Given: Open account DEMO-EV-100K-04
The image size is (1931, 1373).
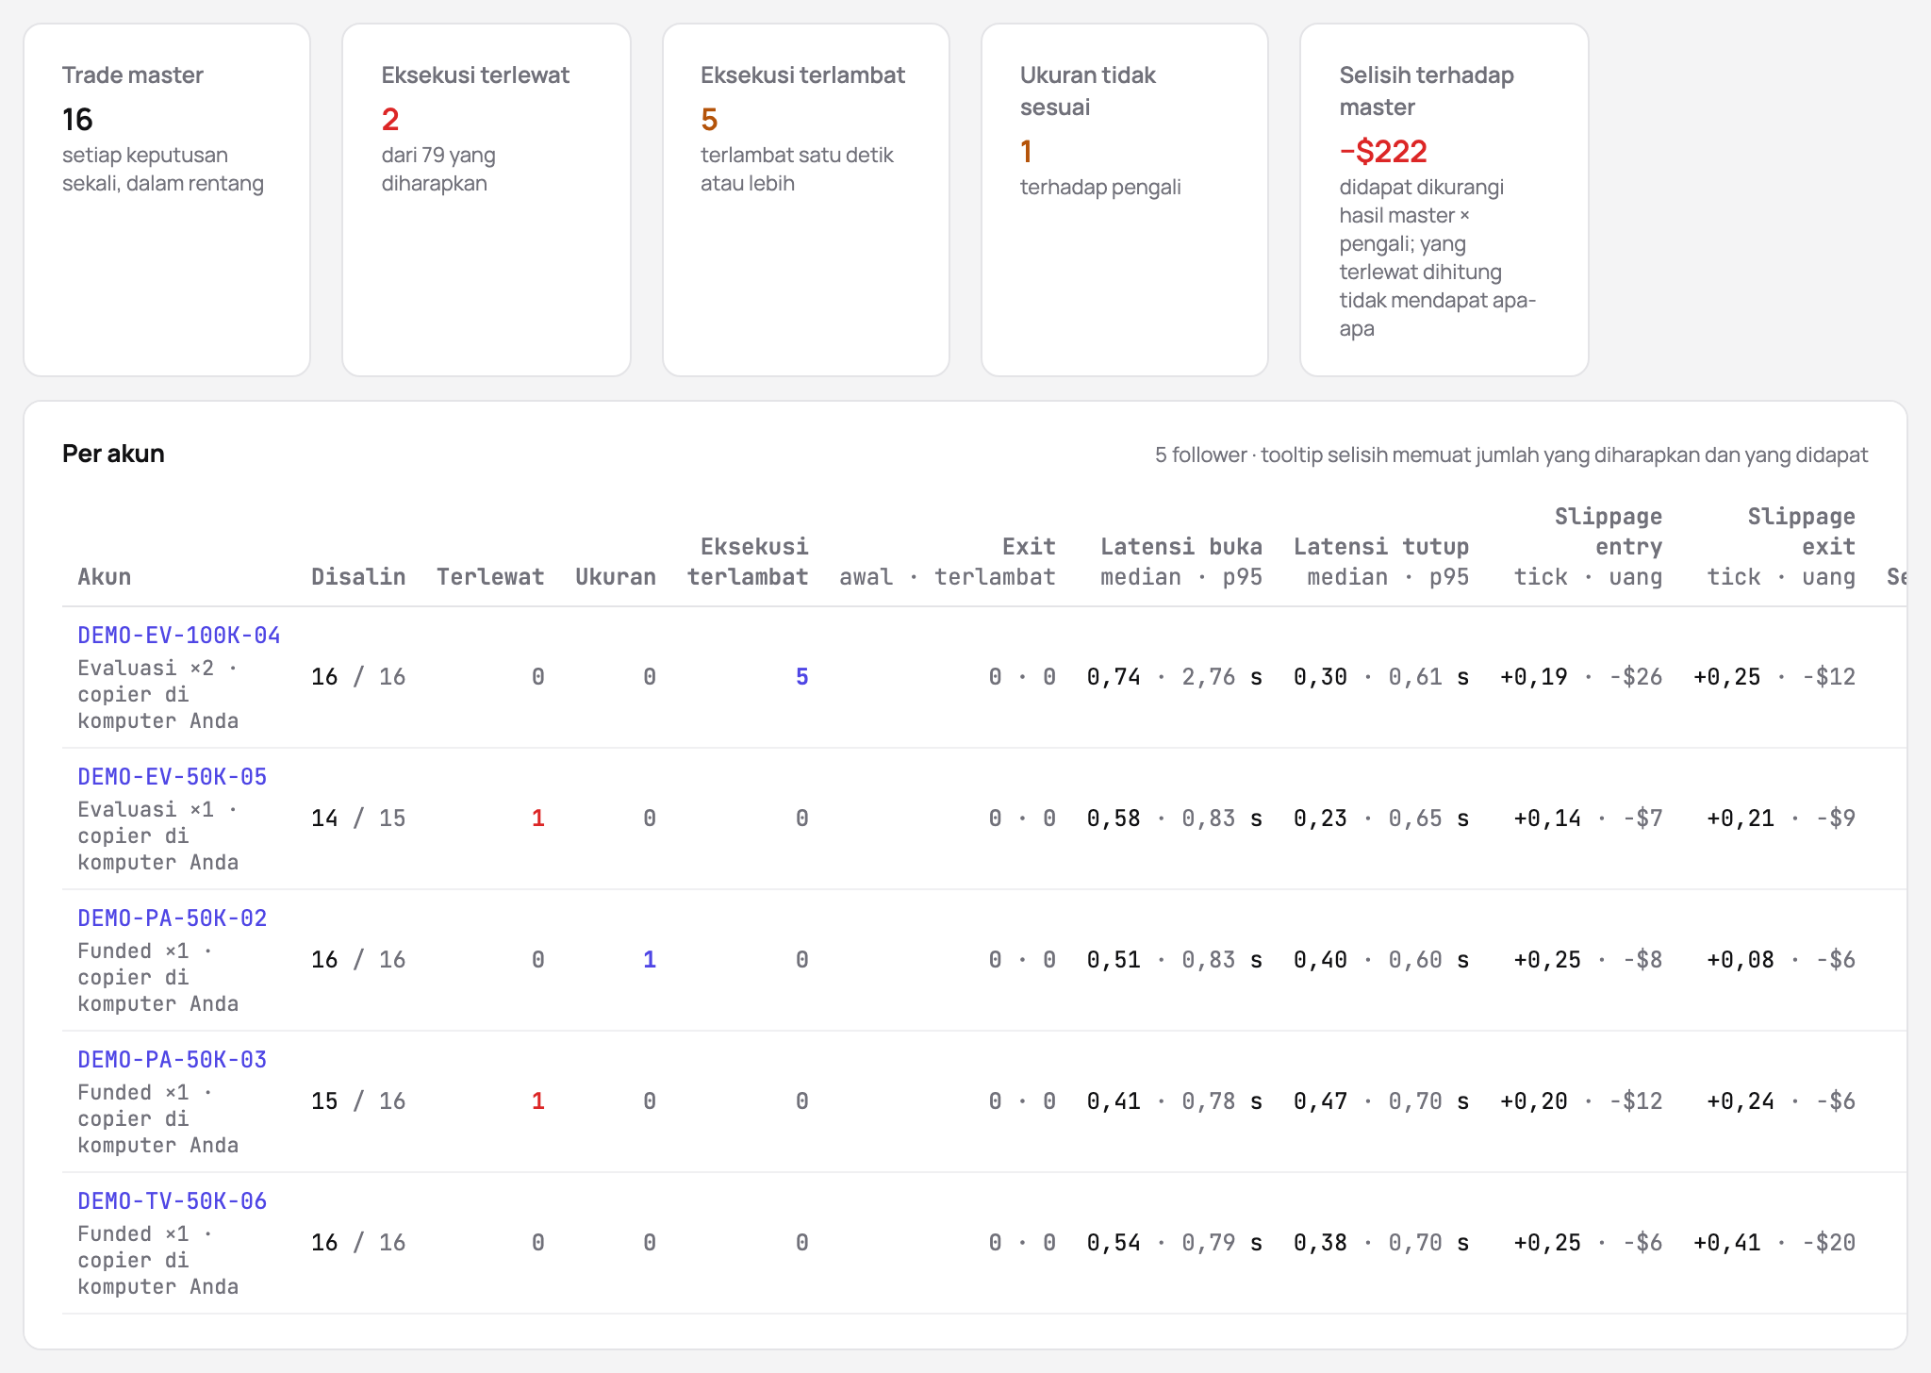Looking at the screenshot, I should point(179,636).
